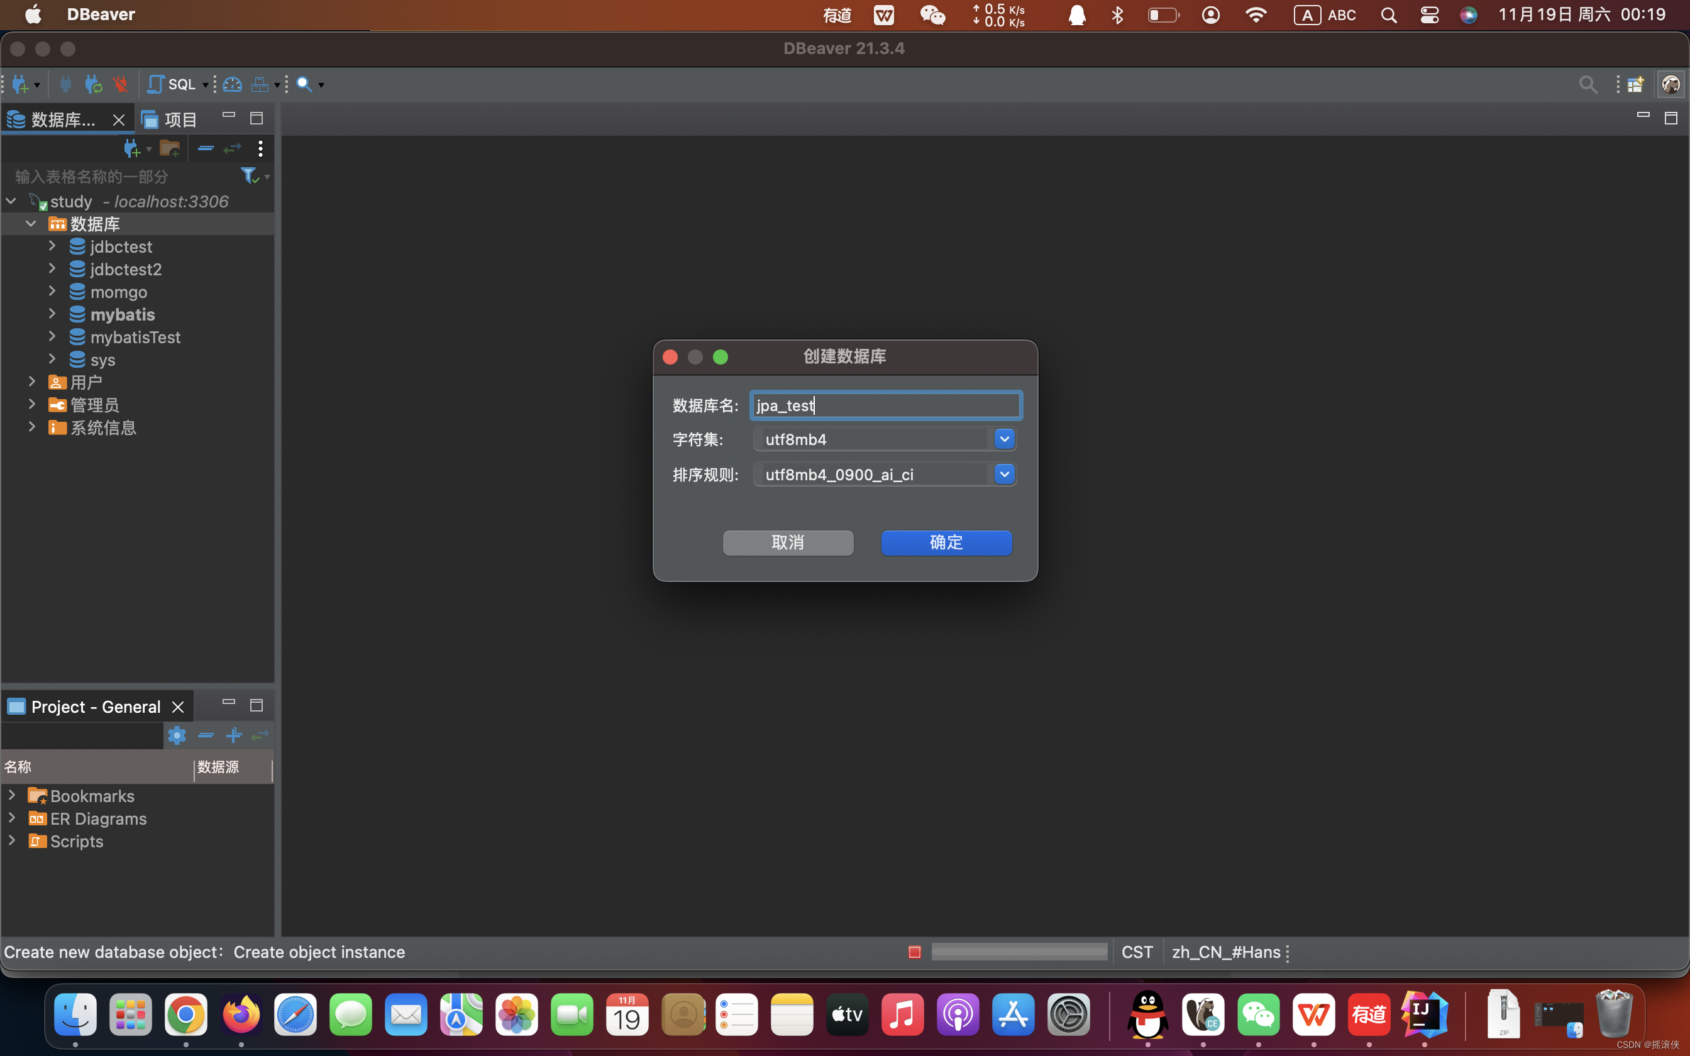The image size is (1690, 1056).
Task: Click the 取消 button
Action: 788,542
